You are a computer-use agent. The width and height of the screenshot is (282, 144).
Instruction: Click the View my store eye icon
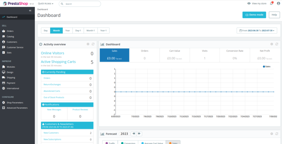click(249, 3)
